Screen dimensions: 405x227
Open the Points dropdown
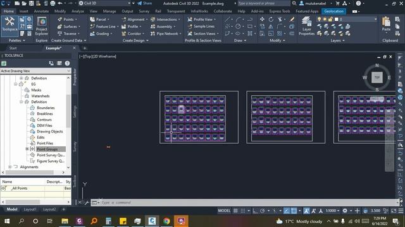coord(68,20)
